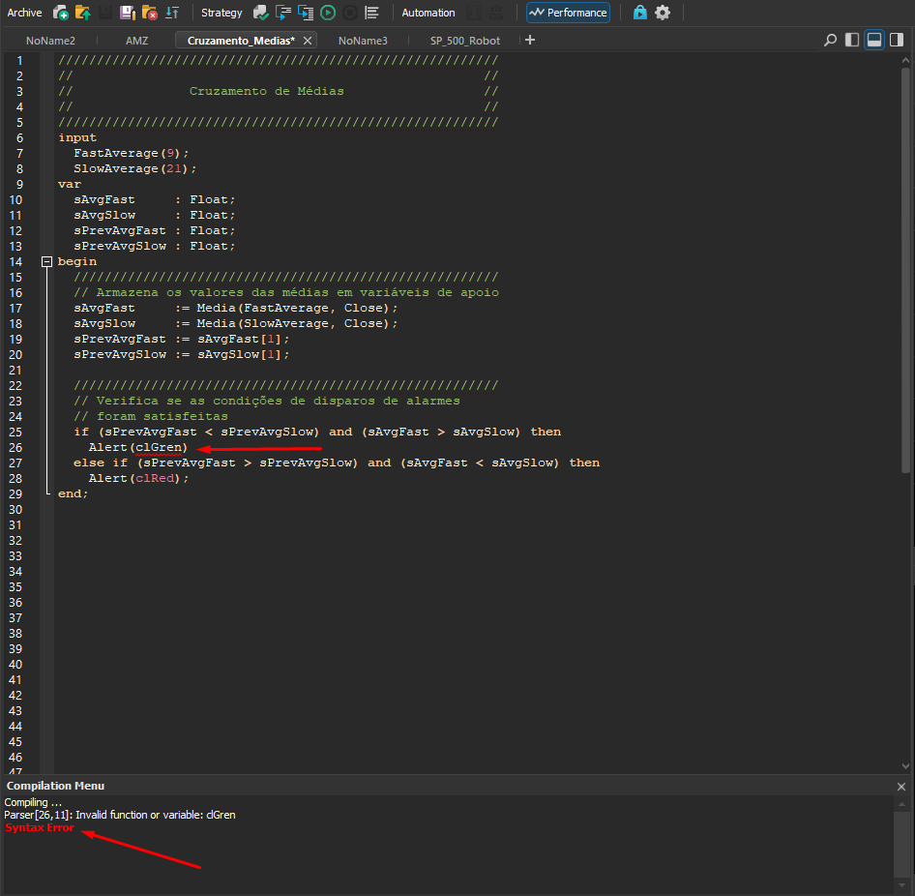This screenshot has height=896, width=915.
Task: Click the new strategy file icon
Action: point(61,13)
